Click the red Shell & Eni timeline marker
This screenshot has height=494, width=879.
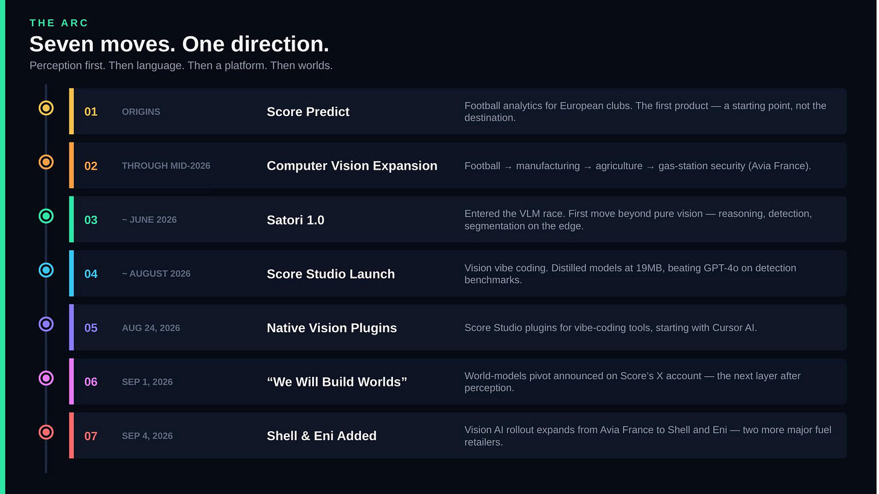(46, 432)
